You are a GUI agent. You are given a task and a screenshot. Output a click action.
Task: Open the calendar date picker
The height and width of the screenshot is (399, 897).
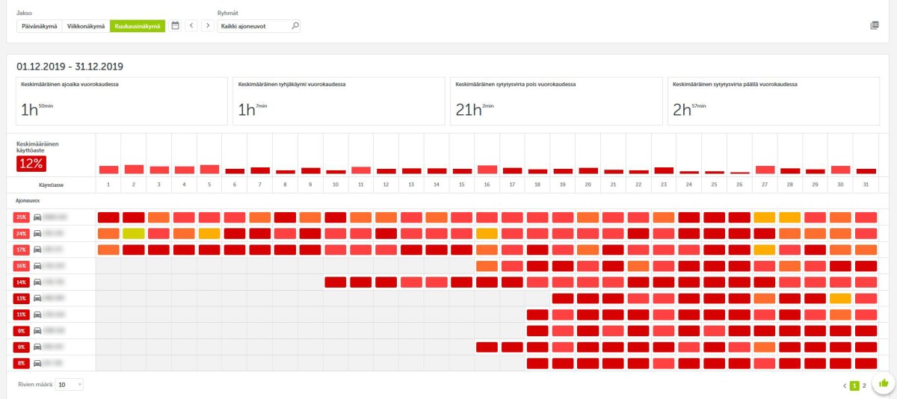(176, 25)
